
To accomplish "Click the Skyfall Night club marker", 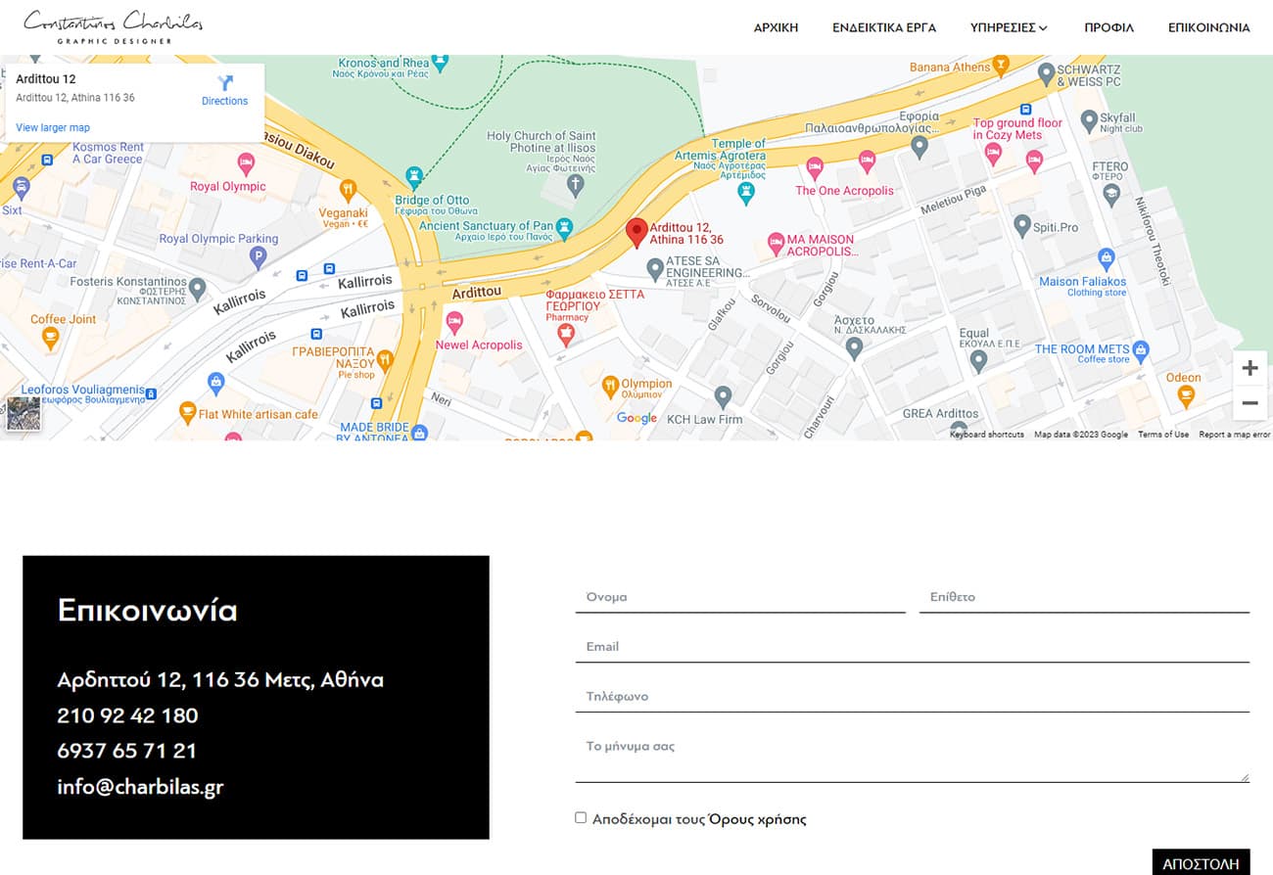I will (1088, 121).
